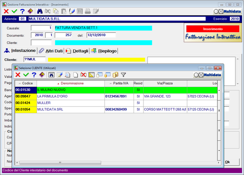Click Partita IVA value 00834260499
Image resolution: width=244 pixels, height=175 pixels.
pos(119,109)
